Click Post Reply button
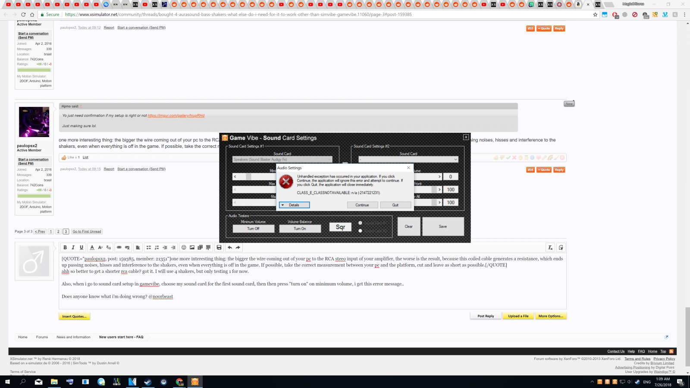The width and height of the screenshot is (690, 388). [x=486, y=316]
